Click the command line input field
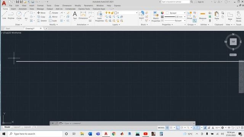The image size is (244, 137). click(x=128, y=123)
